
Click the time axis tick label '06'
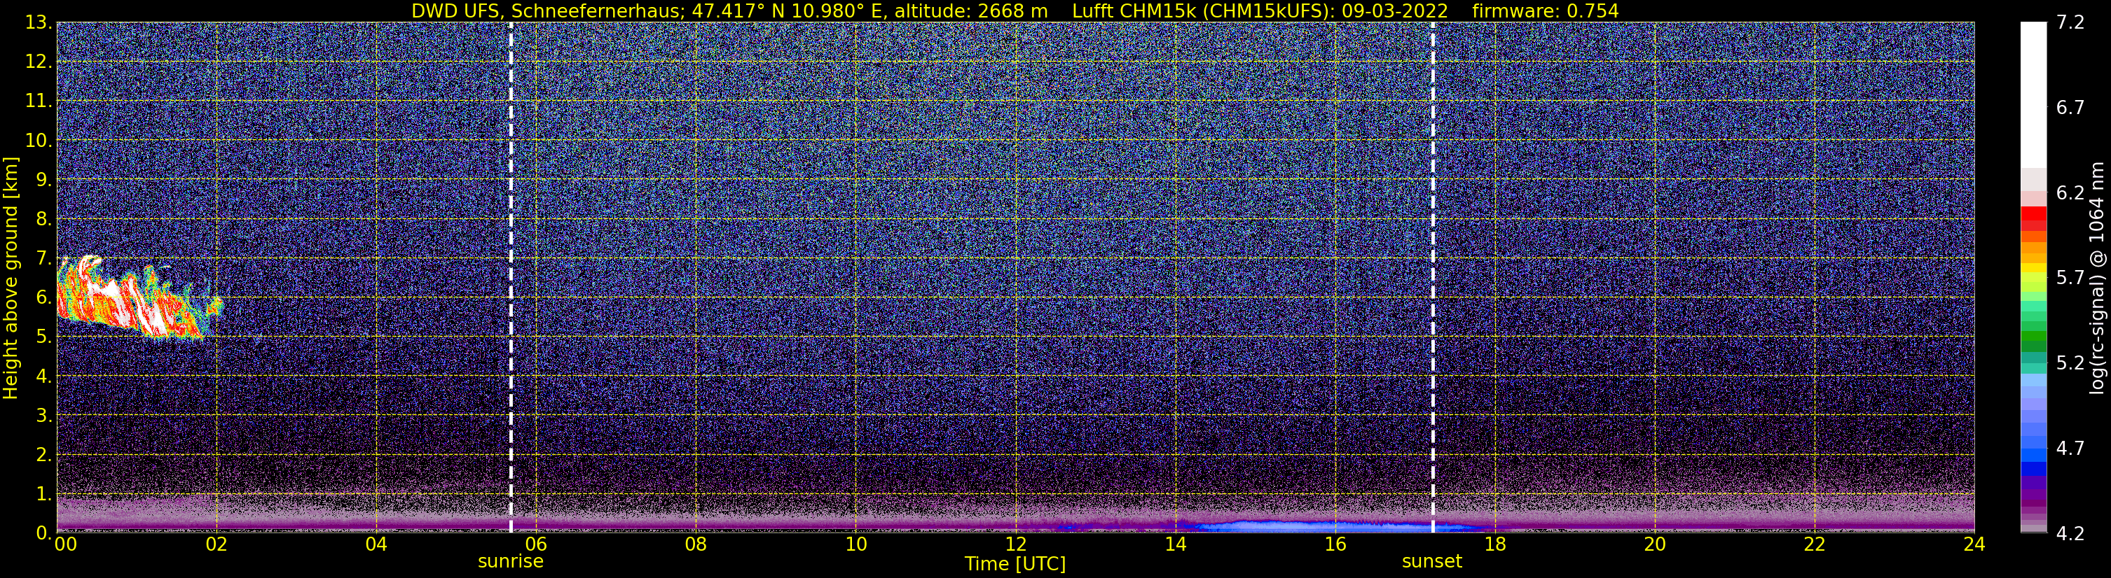(536, 544)
